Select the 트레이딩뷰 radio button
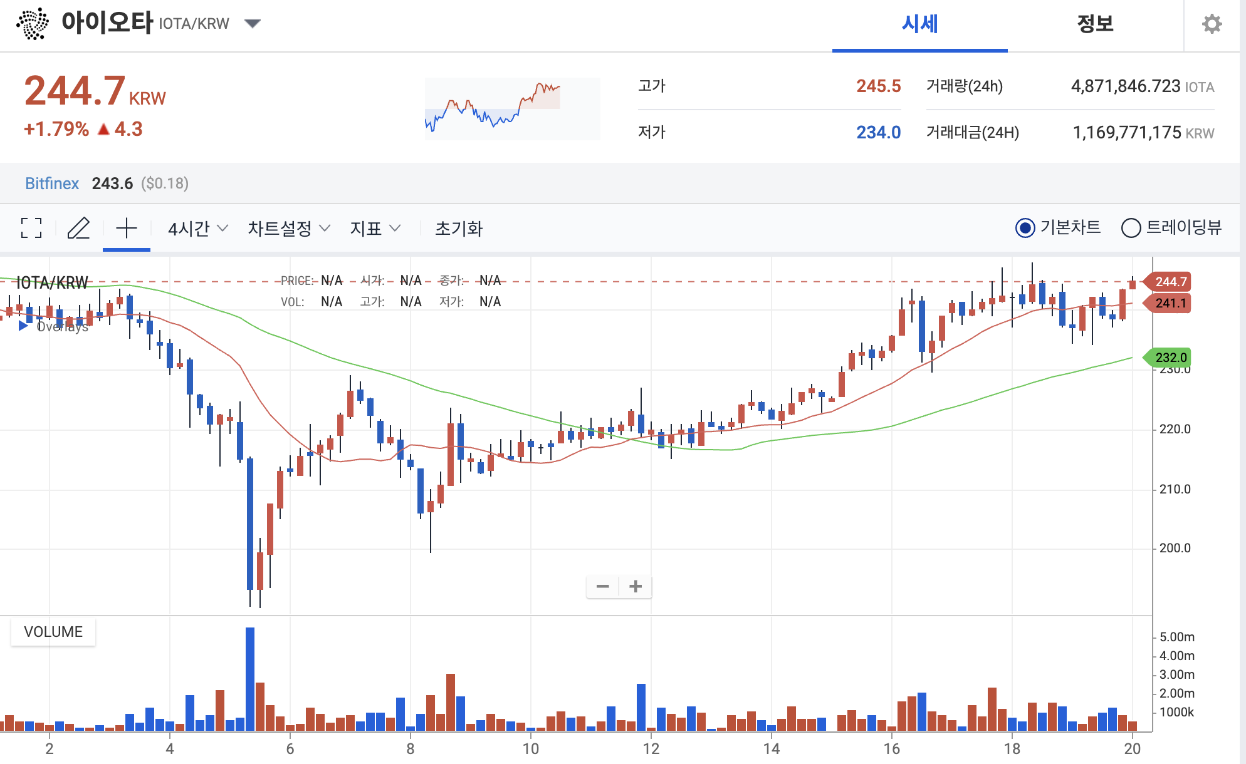Screen dimensions: 1246x764 click(x=1131, y=228)
